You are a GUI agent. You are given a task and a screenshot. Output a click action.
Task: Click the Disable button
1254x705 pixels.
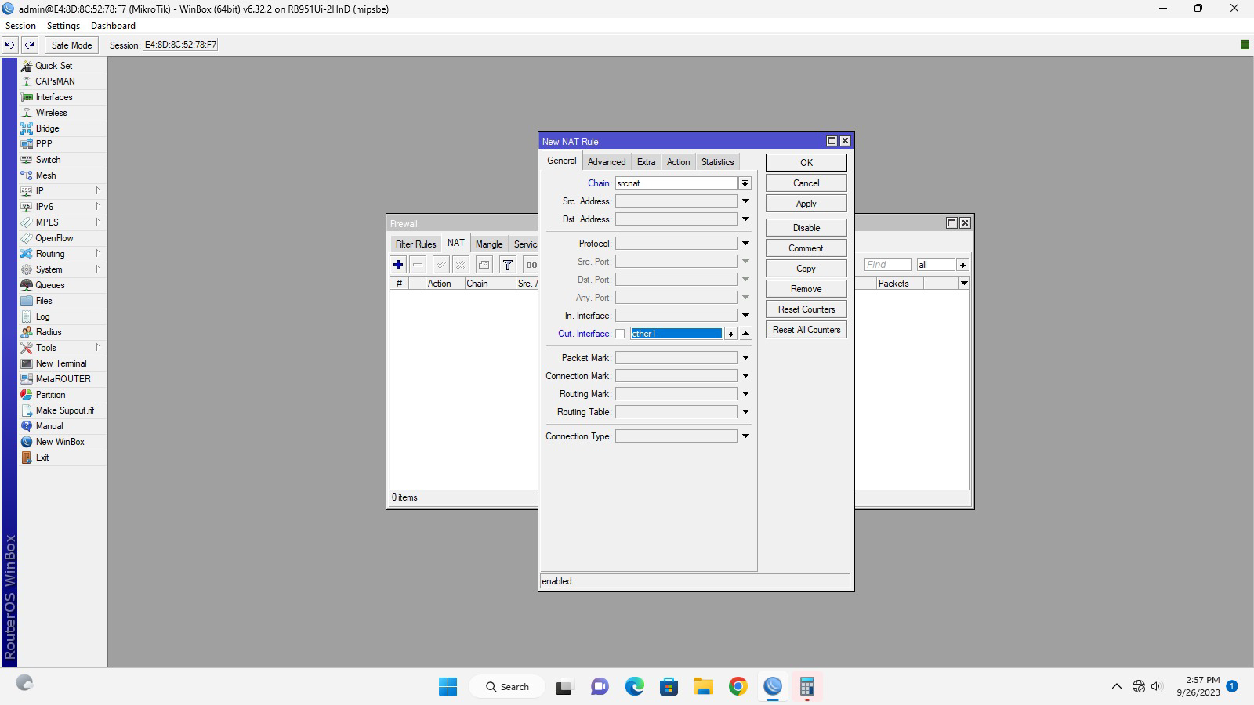click(x=806, y=228)
